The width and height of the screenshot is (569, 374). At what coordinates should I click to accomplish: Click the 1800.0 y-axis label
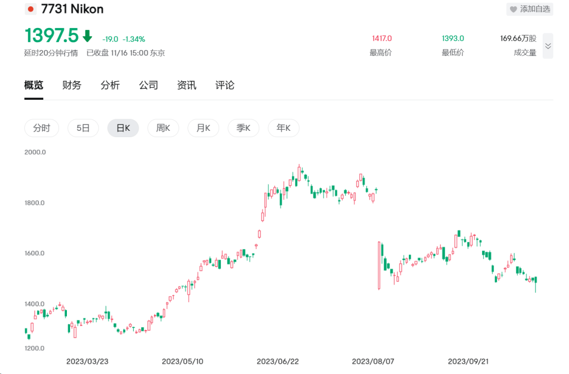[x=34, y=203]
